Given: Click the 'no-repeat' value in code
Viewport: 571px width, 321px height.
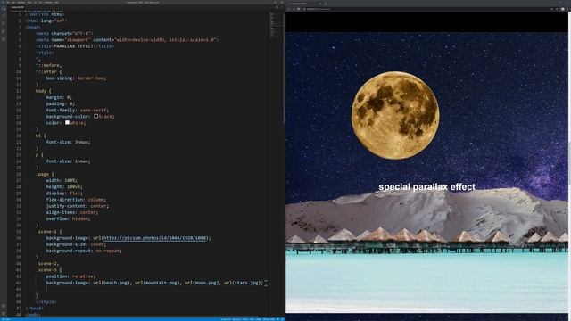Looking at the screenshot, I should click(x=107, y=251).
